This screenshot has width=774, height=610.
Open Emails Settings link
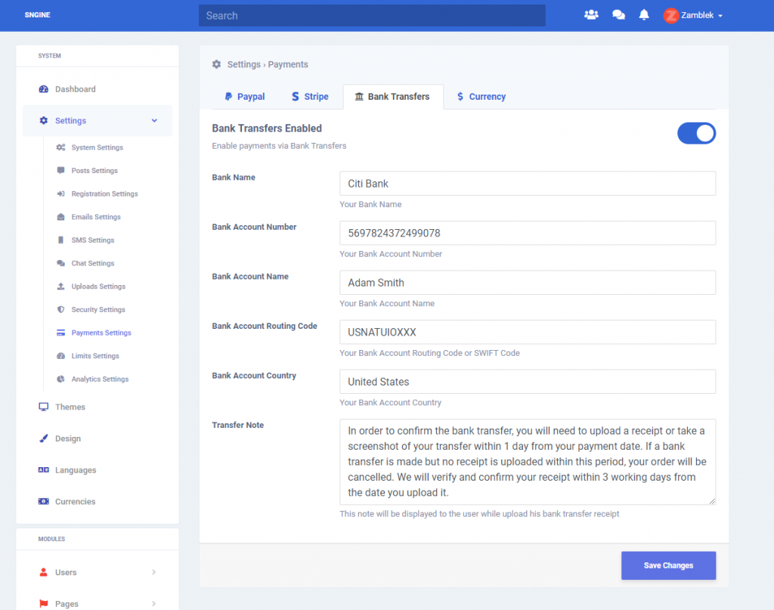96,217
